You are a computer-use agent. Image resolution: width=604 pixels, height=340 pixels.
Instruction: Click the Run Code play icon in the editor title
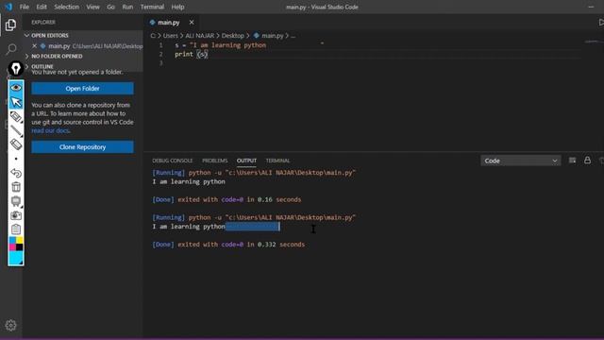pyautogui.click(x=601, y=23)
